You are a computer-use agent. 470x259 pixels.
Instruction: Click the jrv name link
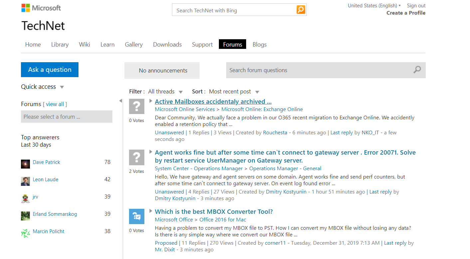(x=36, y=196)
